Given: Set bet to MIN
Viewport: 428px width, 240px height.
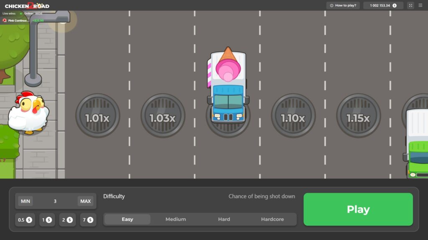Looking at the screenshot, I should click(x=25, y=201).
